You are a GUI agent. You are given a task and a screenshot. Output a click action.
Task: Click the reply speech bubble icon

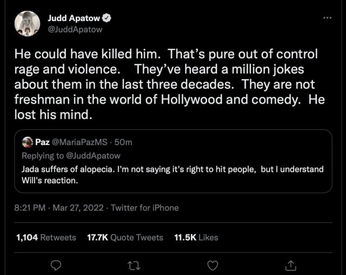[x=56, y=264]
